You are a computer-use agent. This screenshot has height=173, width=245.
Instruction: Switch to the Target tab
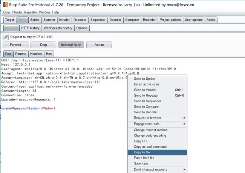[10, 20]
